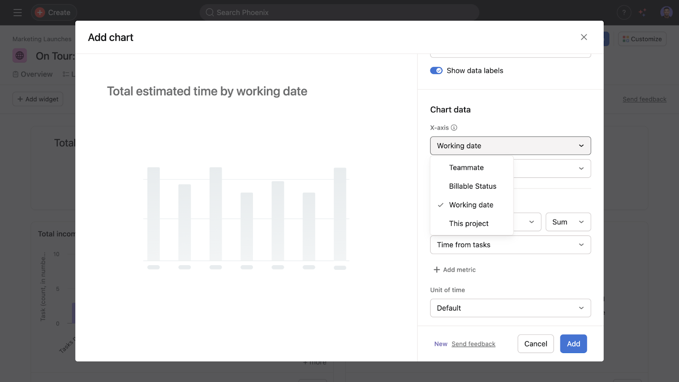
Task: Toggle the Show data labels switch
Action: click(x=436, y=71)
